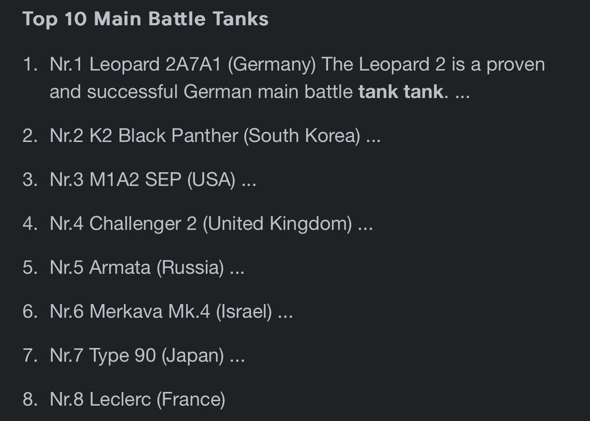Select the Leopard 2A7A1 (Germany) entry
Viewport: 590px width, 421px height.
tap(297, 78)
